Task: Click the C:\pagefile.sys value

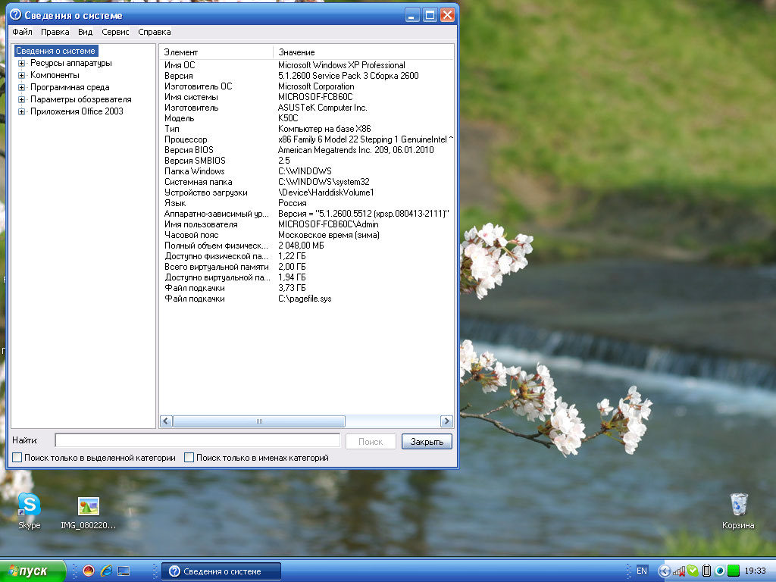Action: pyautogui.click(x=305, y=299)
